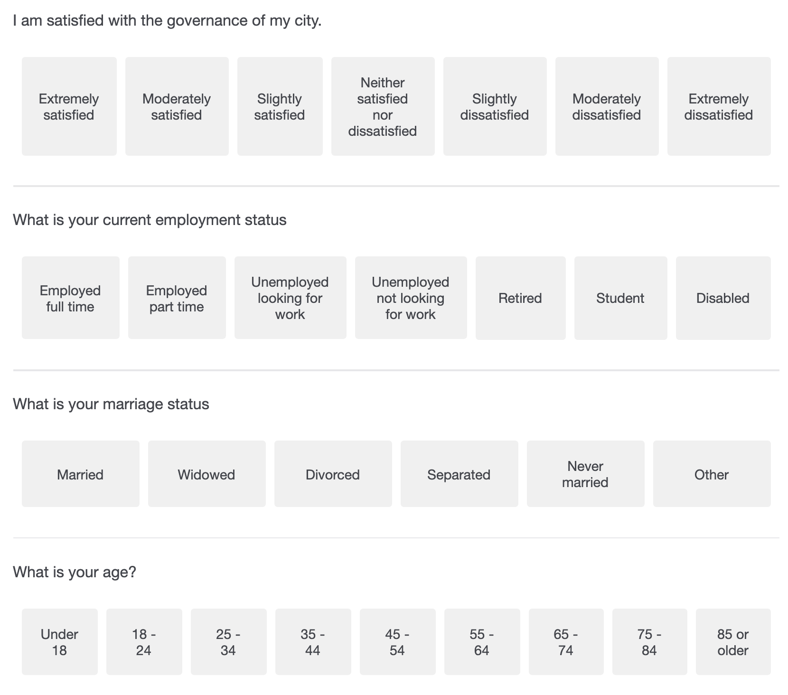Select the "25 - 34" age range
Viewport: 788px width, 695px height.
(228, 642)
